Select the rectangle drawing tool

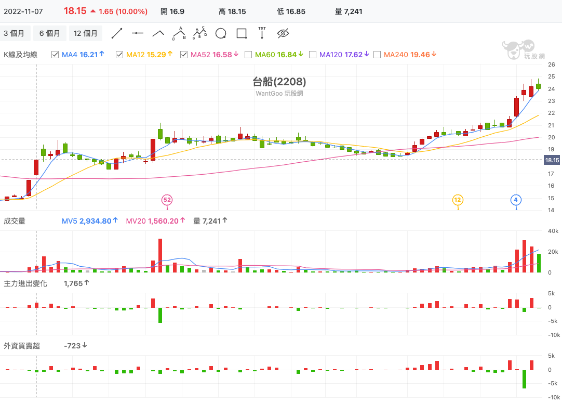pos(242,33)
